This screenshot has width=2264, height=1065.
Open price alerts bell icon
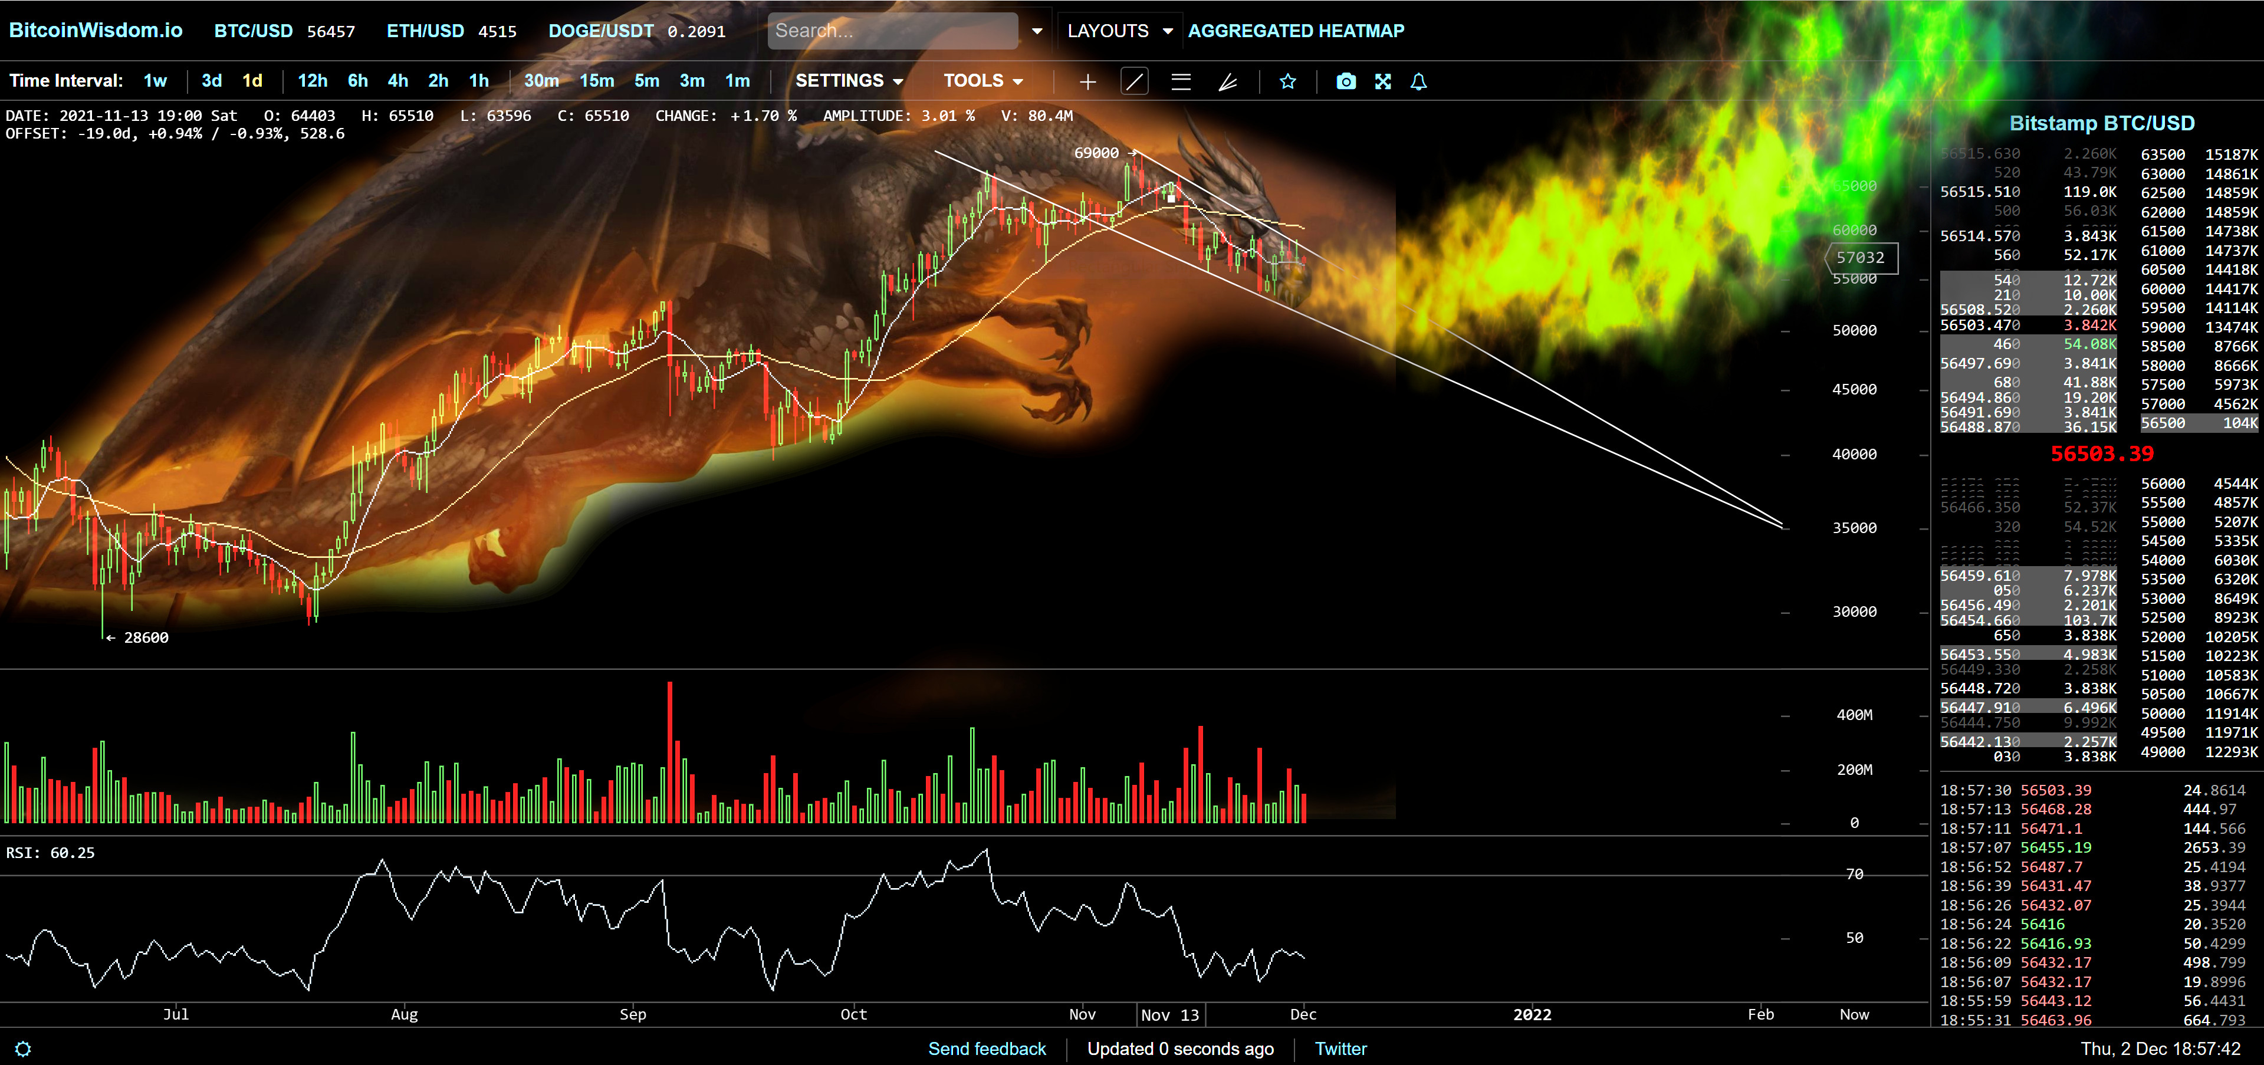click(x=1418, y=82)
